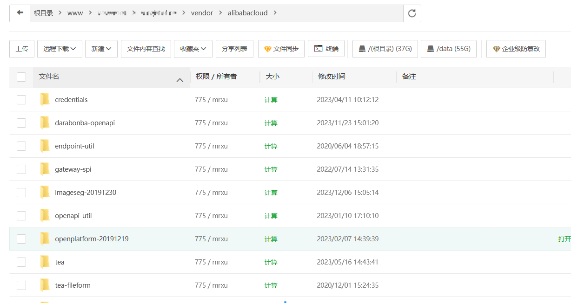This screenshot has height=303, width=571.
Task: Open the 收藏夹 dropdown
Action: [x=193, y=49]
